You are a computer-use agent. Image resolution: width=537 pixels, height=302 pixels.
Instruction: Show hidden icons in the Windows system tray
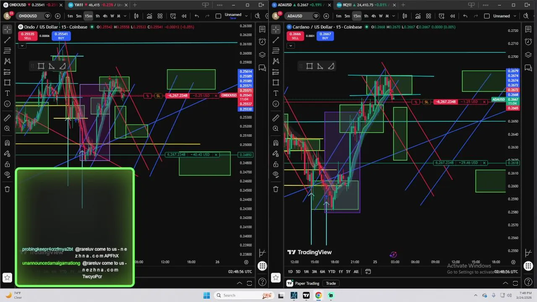(475, 295)
